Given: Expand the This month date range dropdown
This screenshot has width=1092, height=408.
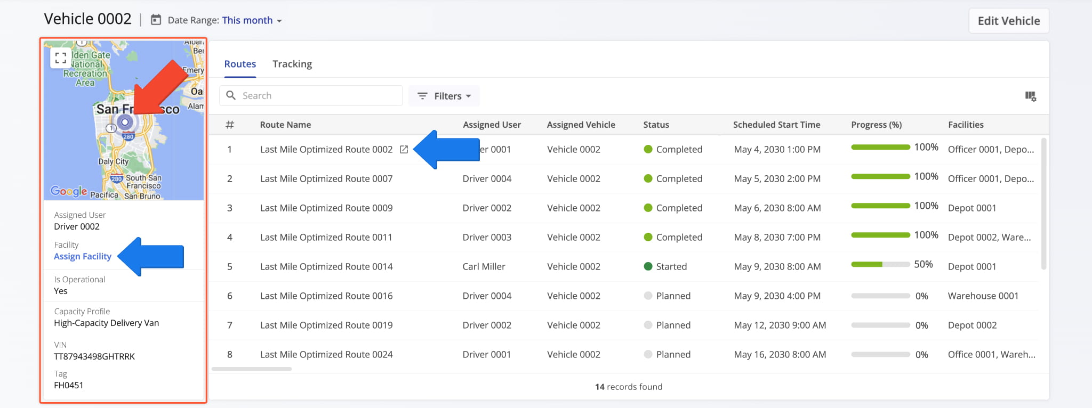Looking at the screenshot, I should click(252, 20).
